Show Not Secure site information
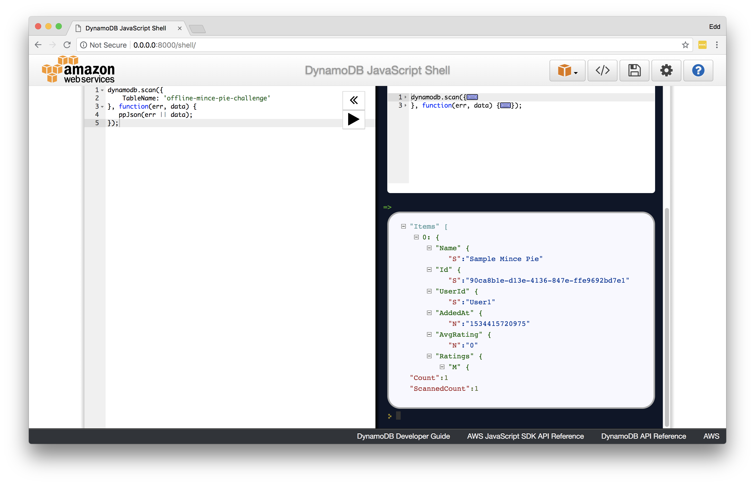The height and width of the screenshot is (485, 755). pyautogui.click(x=103, y=45)
